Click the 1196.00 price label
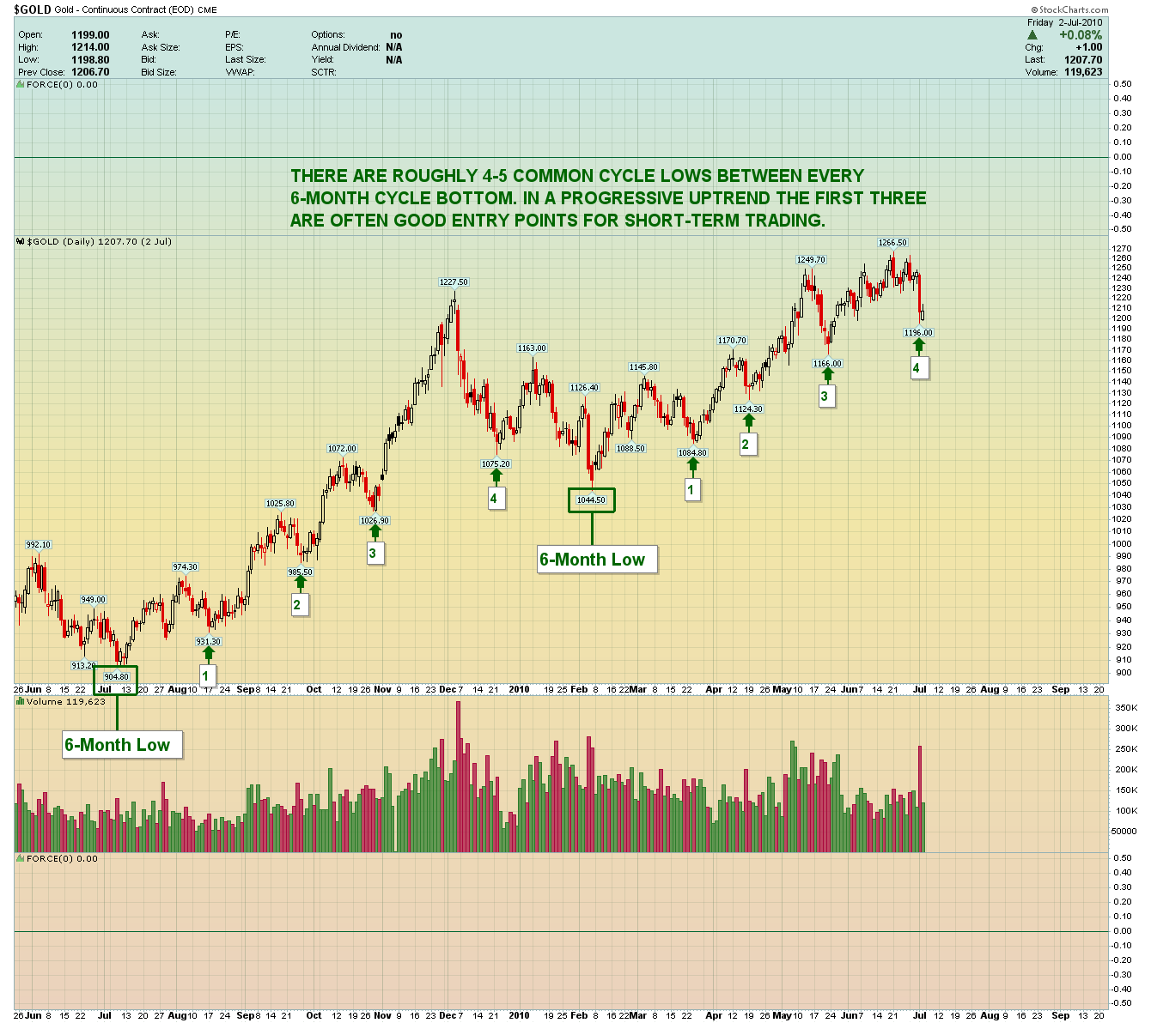The width and height of the screenshot is (1151, 1023). [918, 333]
